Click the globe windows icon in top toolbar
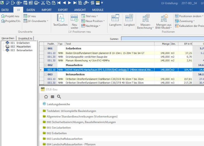Viewport: 204px width, 146px height. point(86,3)
